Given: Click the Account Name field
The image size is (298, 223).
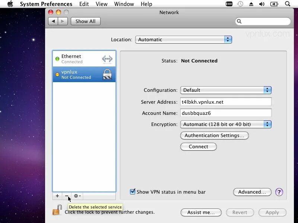Looking at the screenshot, I should click(x=226, y=113).
